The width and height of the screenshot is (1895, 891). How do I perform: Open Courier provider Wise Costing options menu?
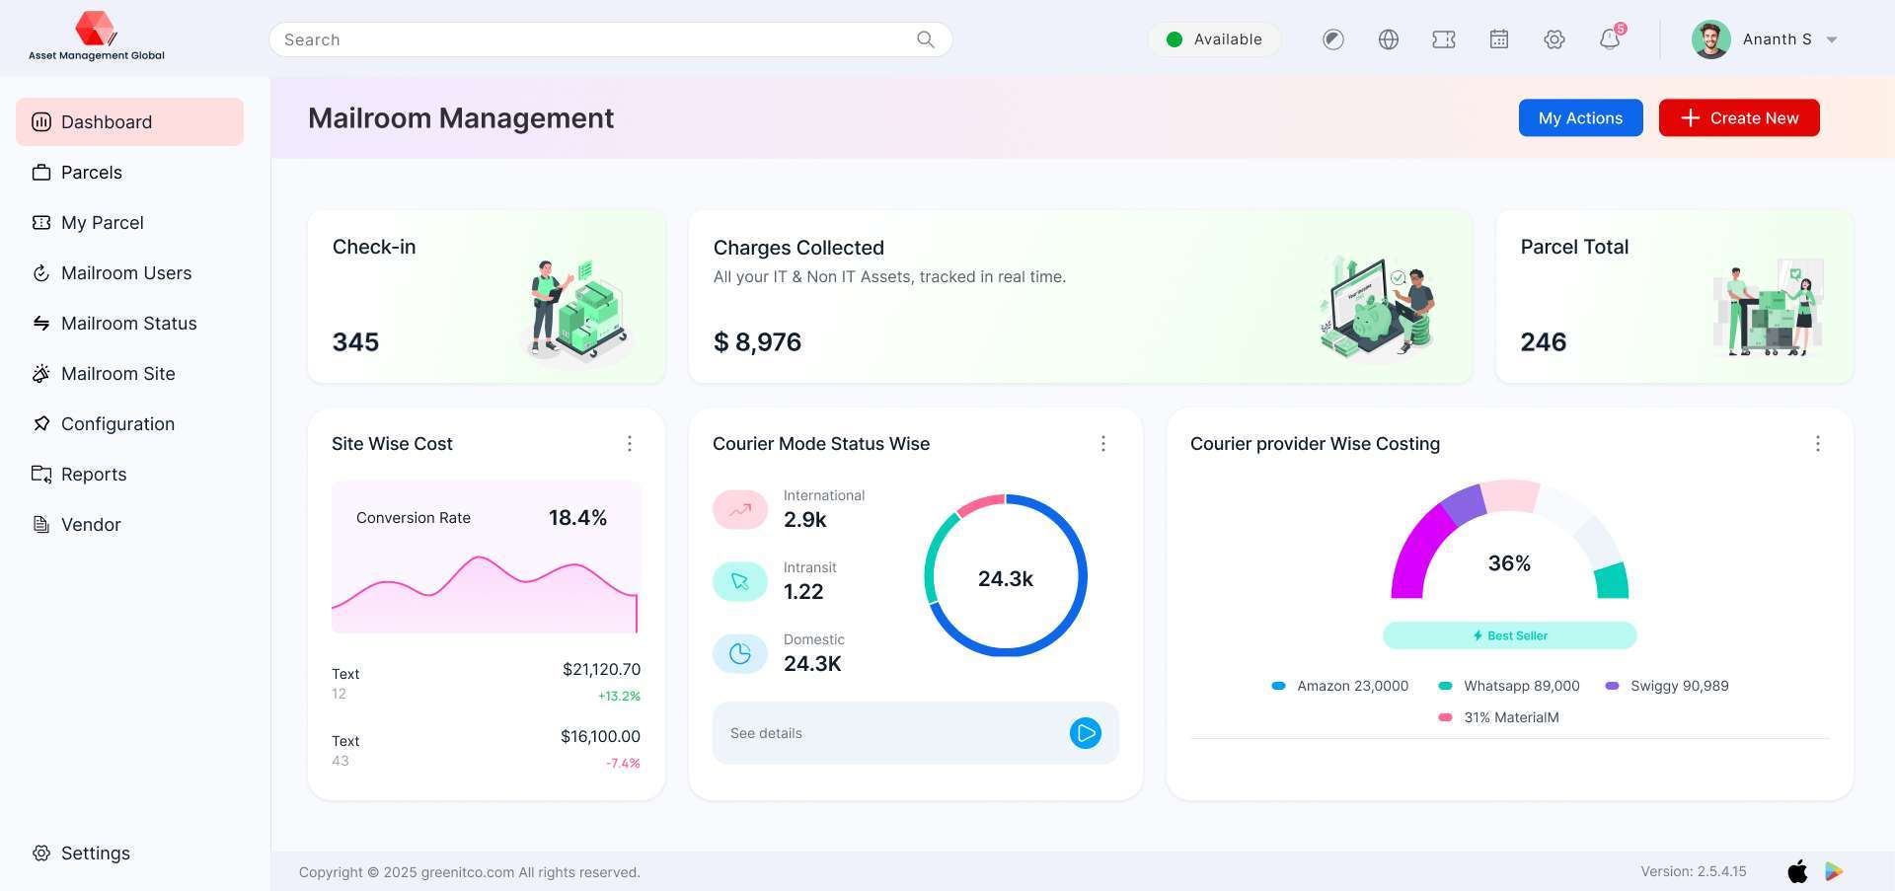click(x=1817, y=444)
